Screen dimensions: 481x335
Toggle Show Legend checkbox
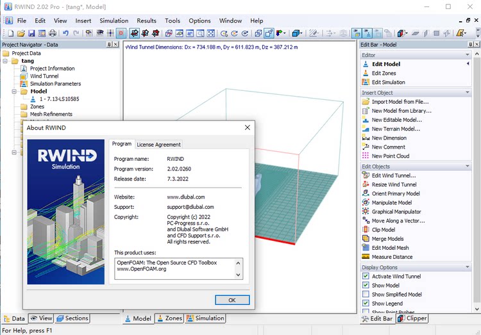(x=366, y=303)
